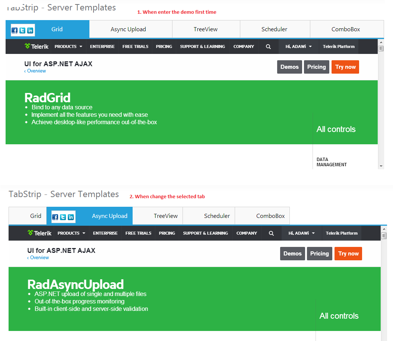Click the Facebook icon in the upper Grid tab
The width and height of the screenshot is (393, 341).
(x=15, y=30)
